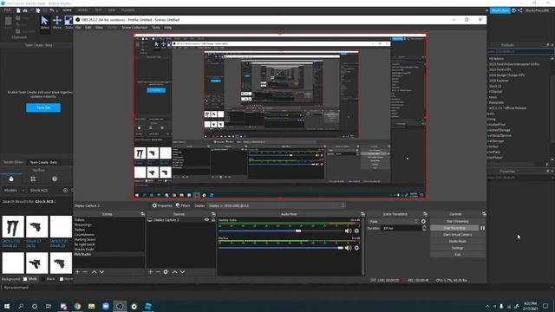Choose the Move tool in Roblox Studio
This screenshot has width=555, height=312.
(57, 23)
